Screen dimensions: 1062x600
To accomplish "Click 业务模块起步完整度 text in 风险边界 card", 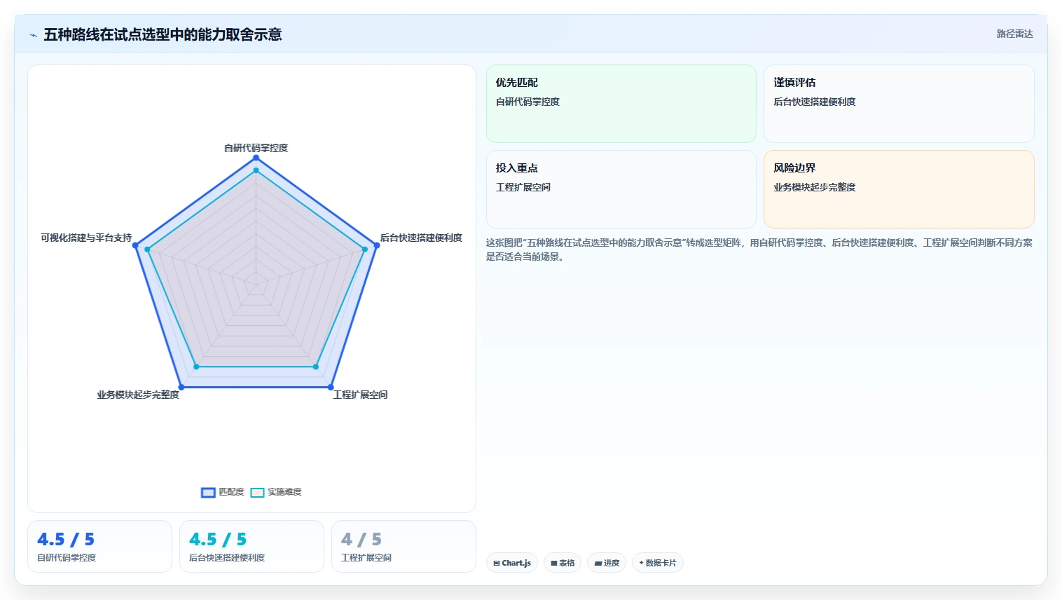I will click(x=815, y=187).
